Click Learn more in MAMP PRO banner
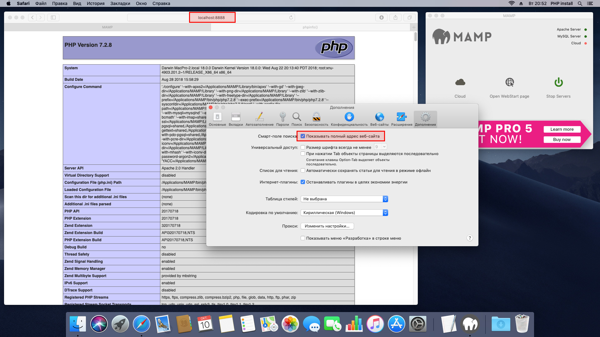 tap(562, 129)
